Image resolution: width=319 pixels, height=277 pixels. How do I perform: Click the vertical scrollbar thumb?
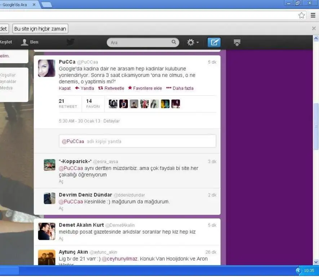pyautogui.click(x=316, y=126)
